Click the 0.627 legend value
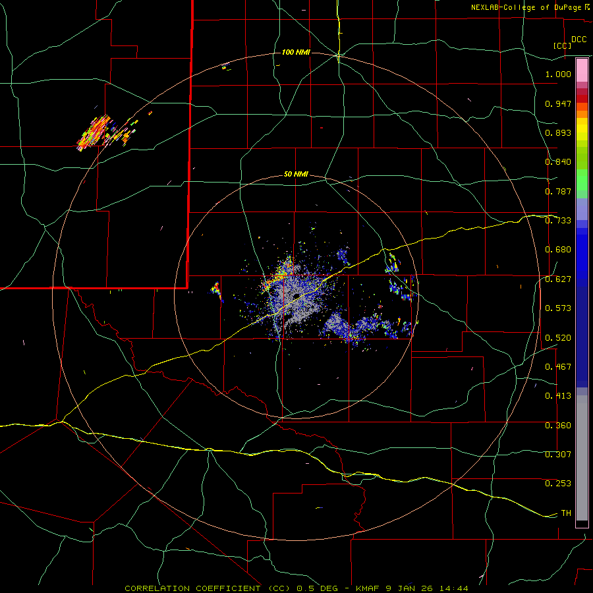Screen dimensions: 593x593 pyautogui.click(x=558, y=279)
